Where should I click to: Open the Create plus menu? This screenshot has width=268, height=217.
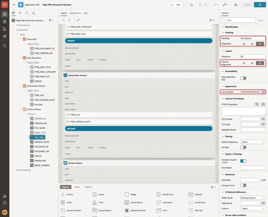[x=216, y=5]
